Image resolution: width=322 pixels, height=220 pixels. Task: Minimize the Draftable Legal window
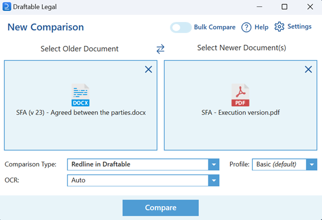click(x=259, y=7)
